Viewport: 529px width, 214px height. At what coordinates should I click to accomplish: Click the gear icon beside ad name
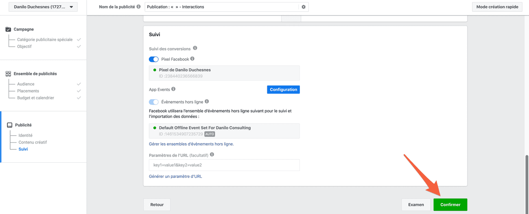click(x=304, y=7)
